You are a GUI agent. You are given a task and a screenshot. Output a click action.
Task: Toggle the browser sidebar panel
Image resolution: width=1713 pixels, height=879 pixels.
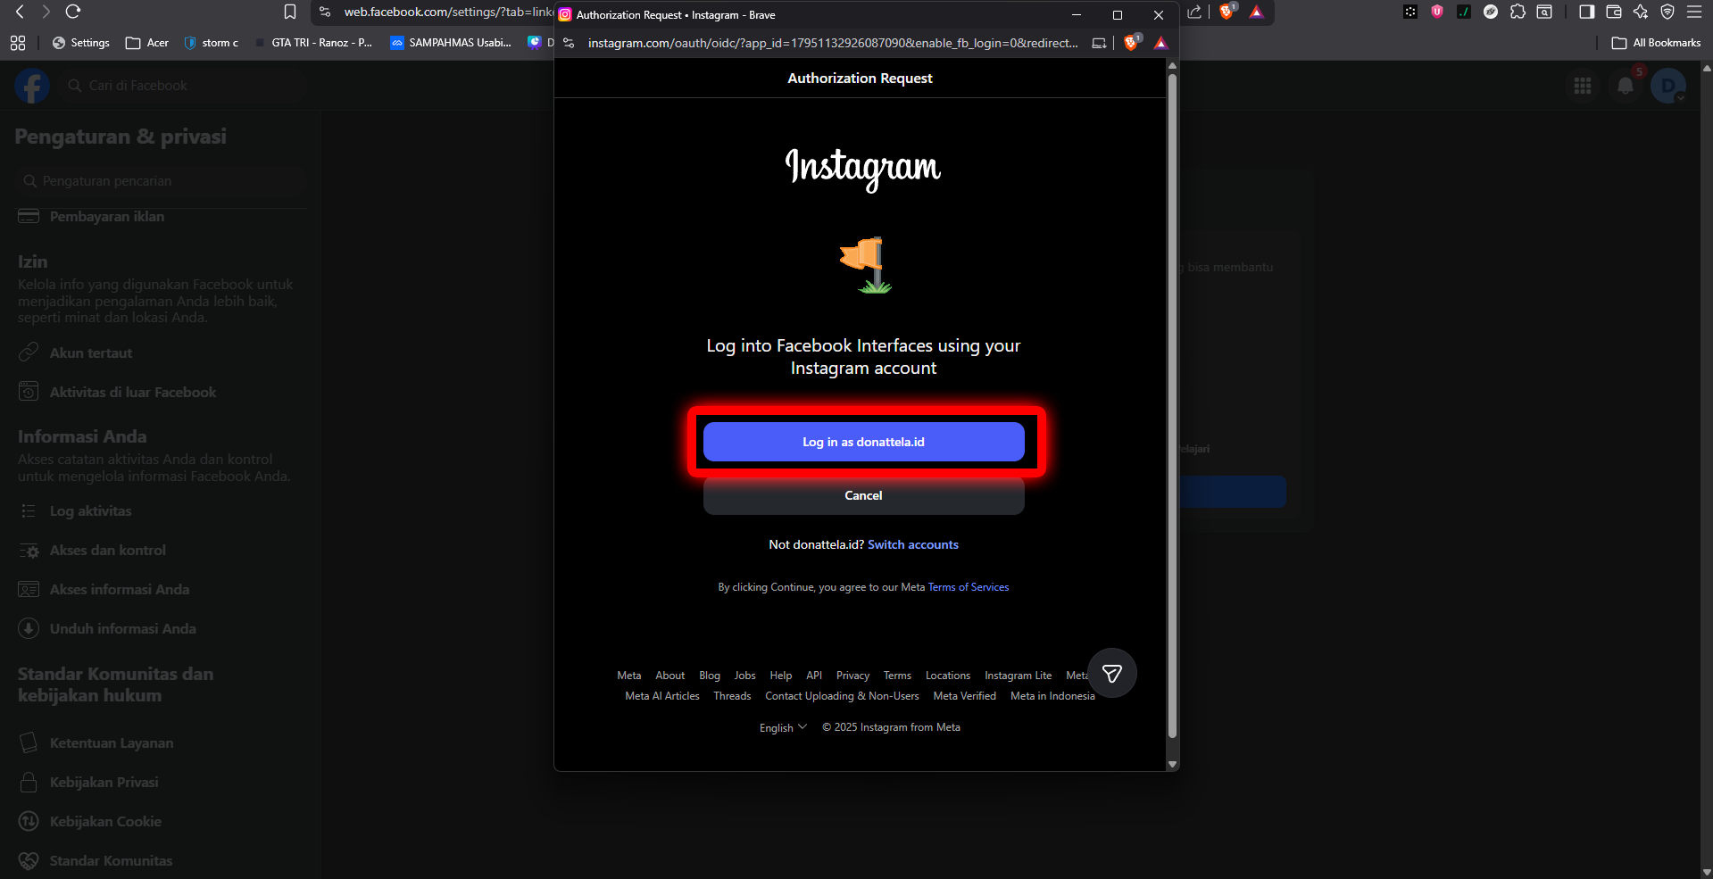1586,12
